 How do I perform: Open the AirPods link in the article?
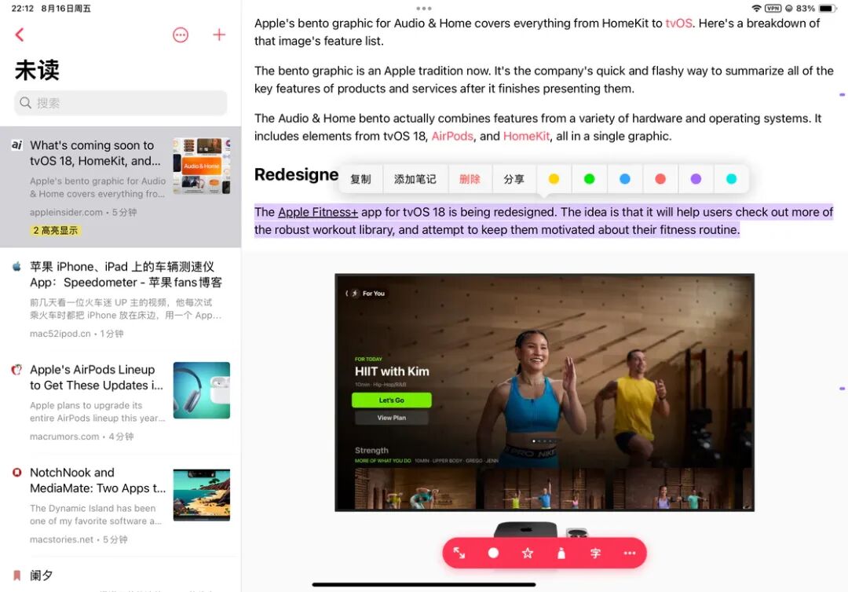(452, 137)
